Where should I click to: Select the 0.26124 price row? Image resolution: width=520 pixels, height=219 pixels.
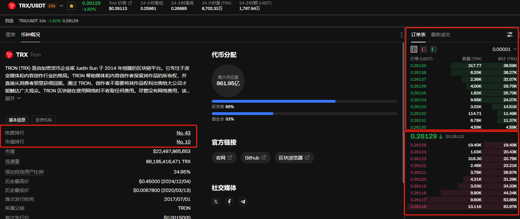coord(462,152)
